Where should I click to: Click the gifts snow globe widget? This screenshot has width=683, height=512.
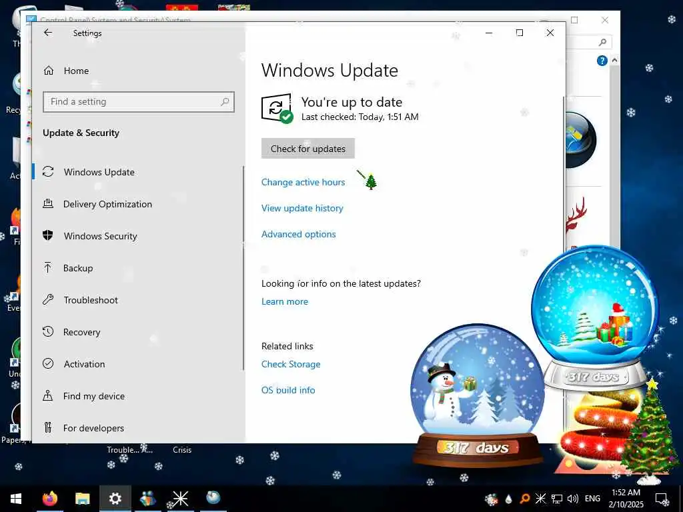594,318
